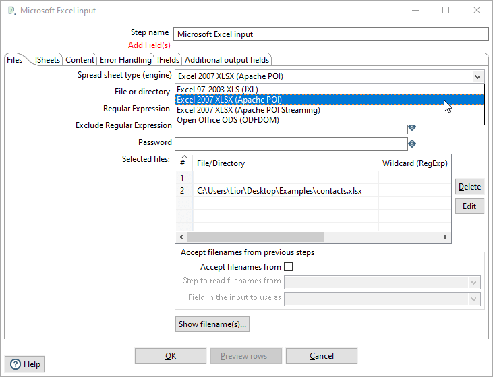The width and height of the screenshot is (493, 377).
Task: Click the files table scroll right arrow
Action: (x=445, y=237)
